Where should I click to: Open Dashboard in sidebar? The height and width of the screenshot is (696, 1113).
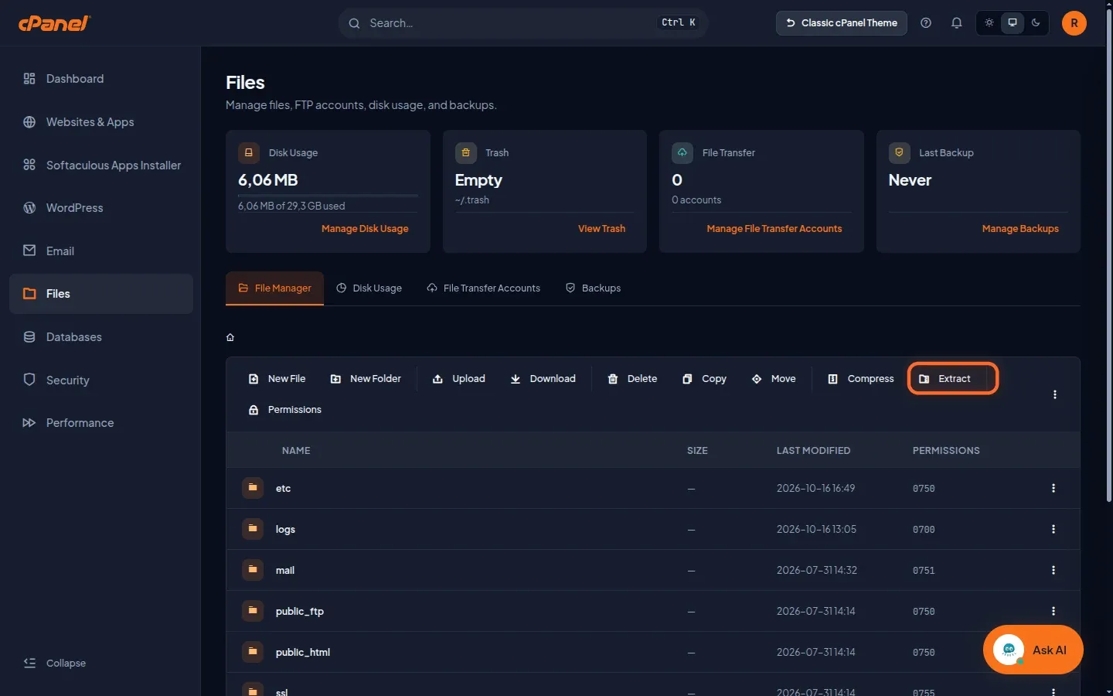(x=101, y=79)
